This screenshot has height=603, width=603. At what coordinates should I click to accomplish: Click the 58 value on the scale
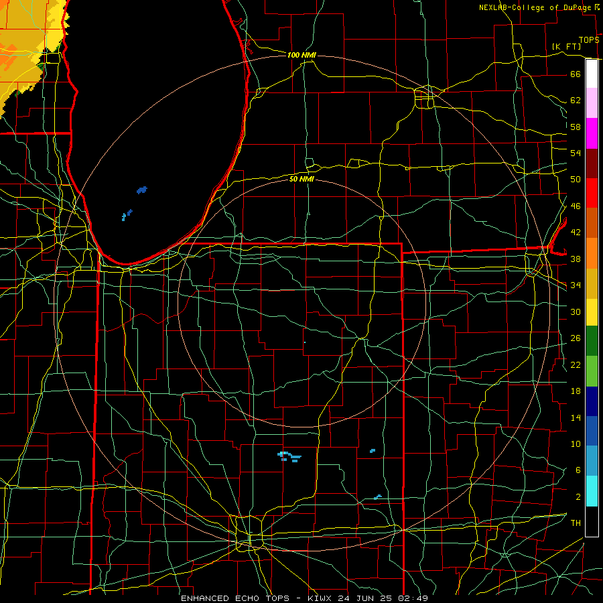coord(576,127)
